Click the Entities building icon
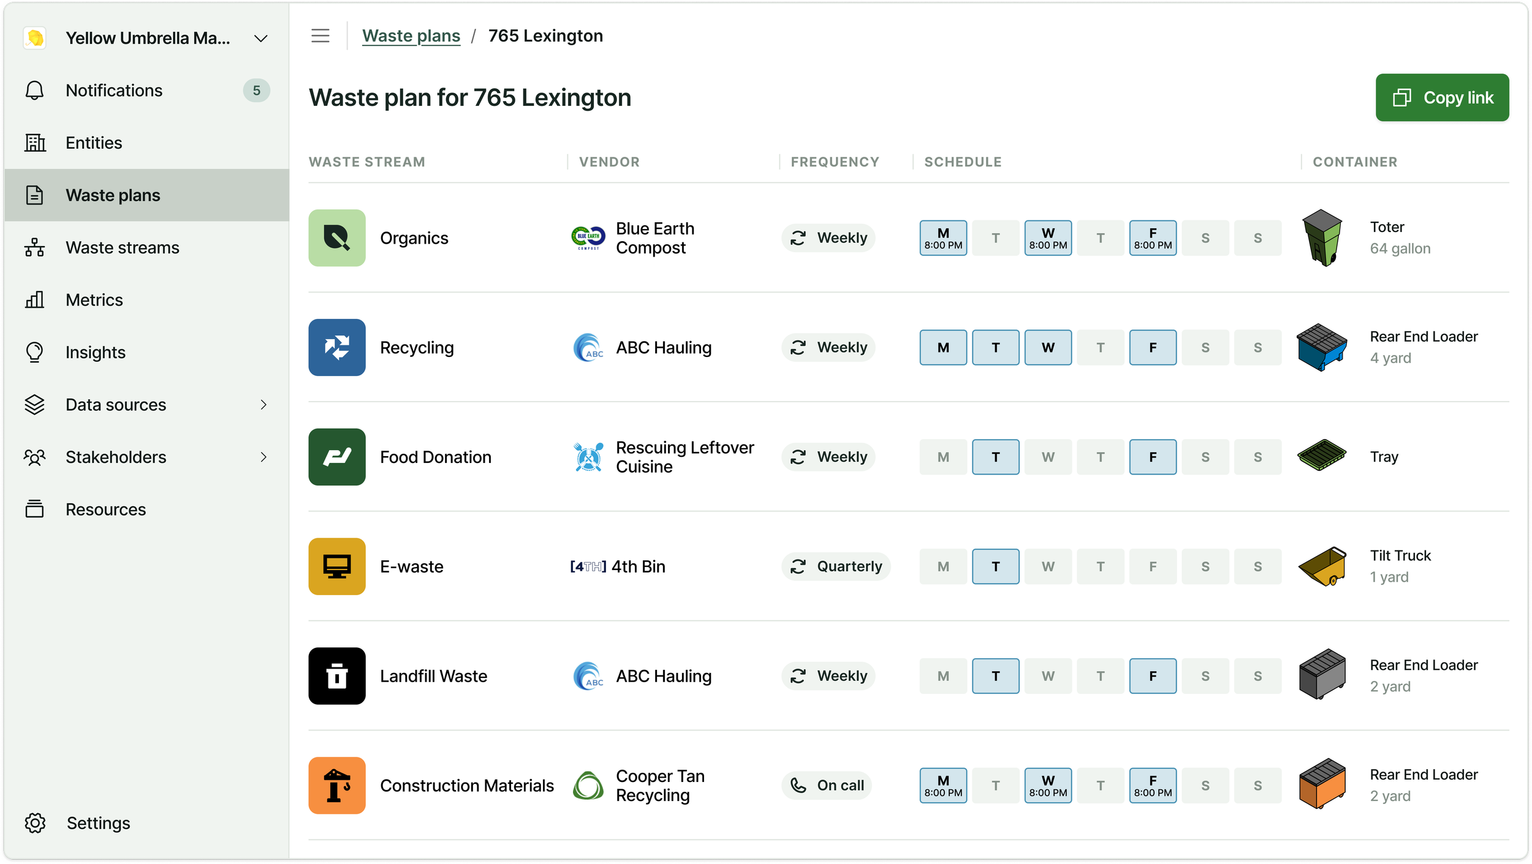 (x=35, y=143)
